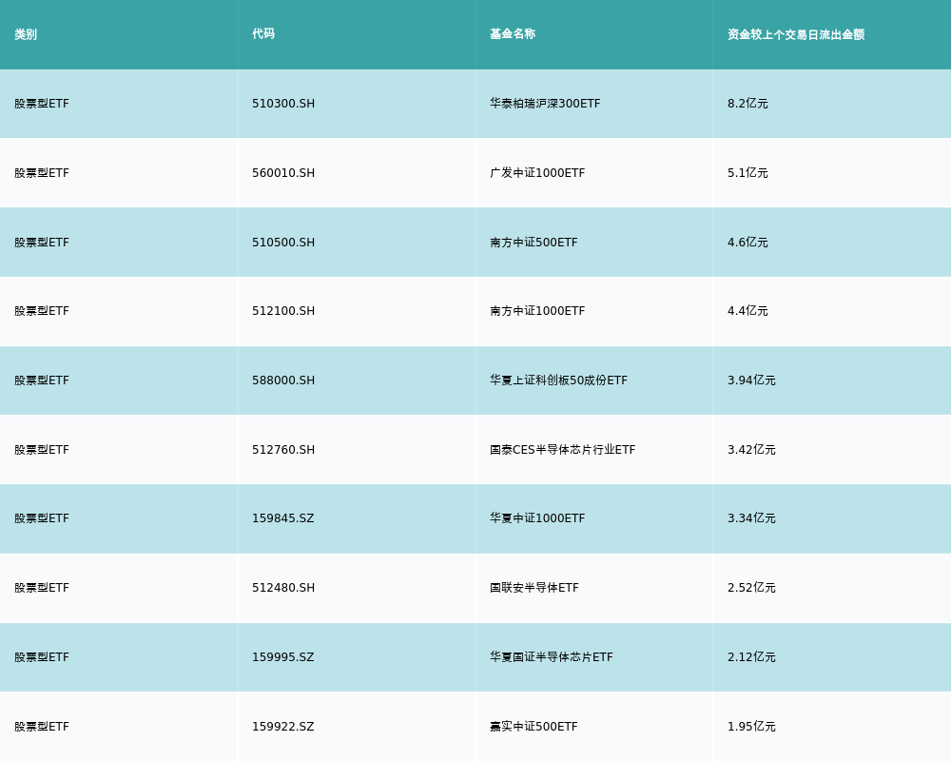Click 股票型ETF in the 512100.SH row
The height and width of the screenshot is (761, 951).
point(42,311)
